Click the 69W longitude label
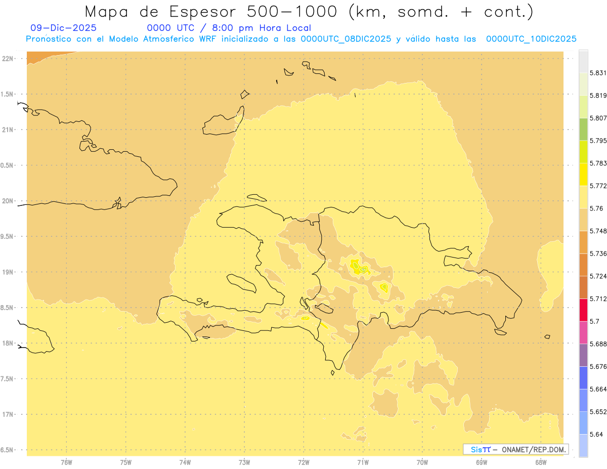This screenshot has height=469, width=607. [482, 462]
